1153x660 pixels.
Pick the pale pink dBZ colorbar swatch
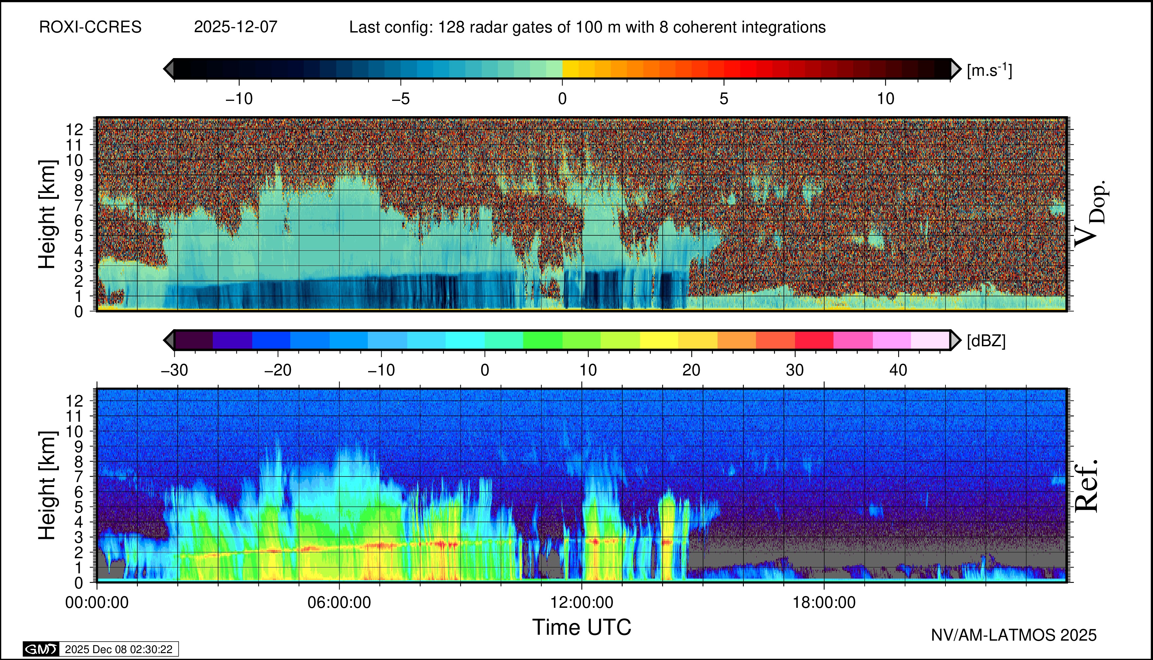coord(930,340)
